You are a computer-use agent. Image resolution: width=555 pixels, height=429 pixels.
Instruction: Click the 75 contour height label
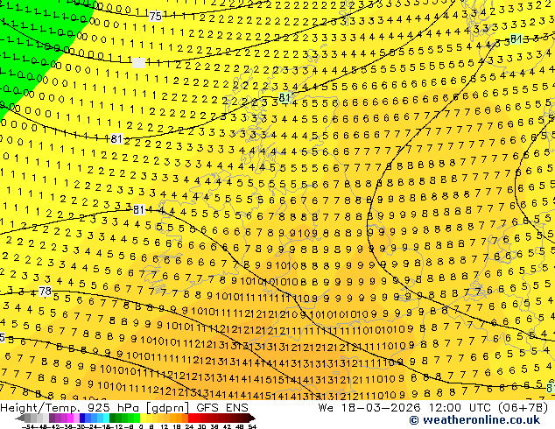point(156,17)
